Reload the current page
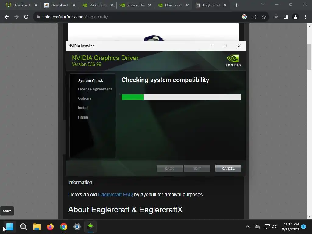The image size is (312, 234). click(26, 17)
